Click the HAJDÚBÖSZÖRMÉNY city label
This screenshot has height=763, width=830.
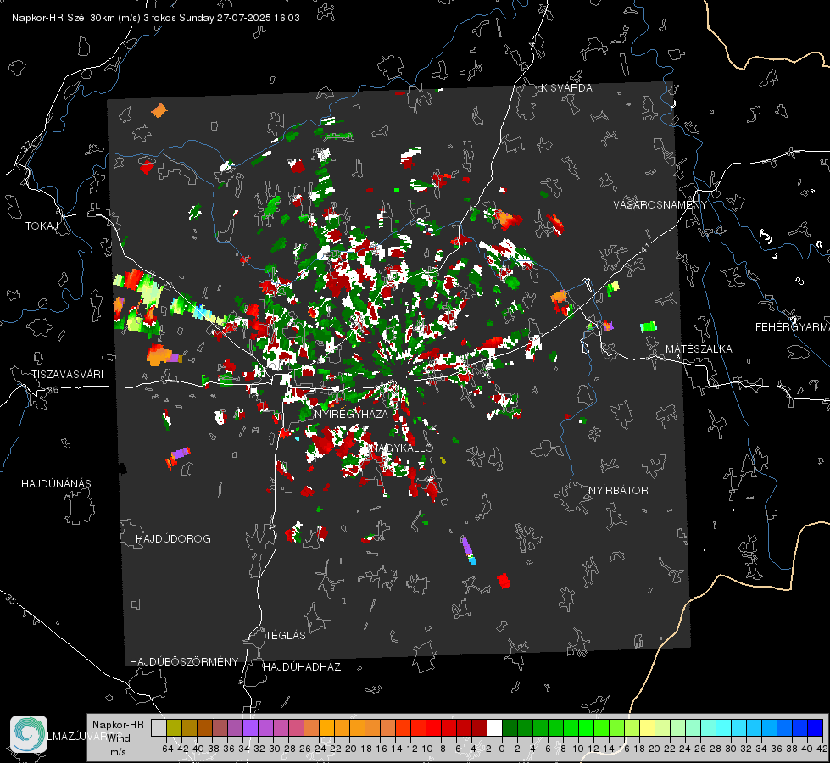coord(184,662)
